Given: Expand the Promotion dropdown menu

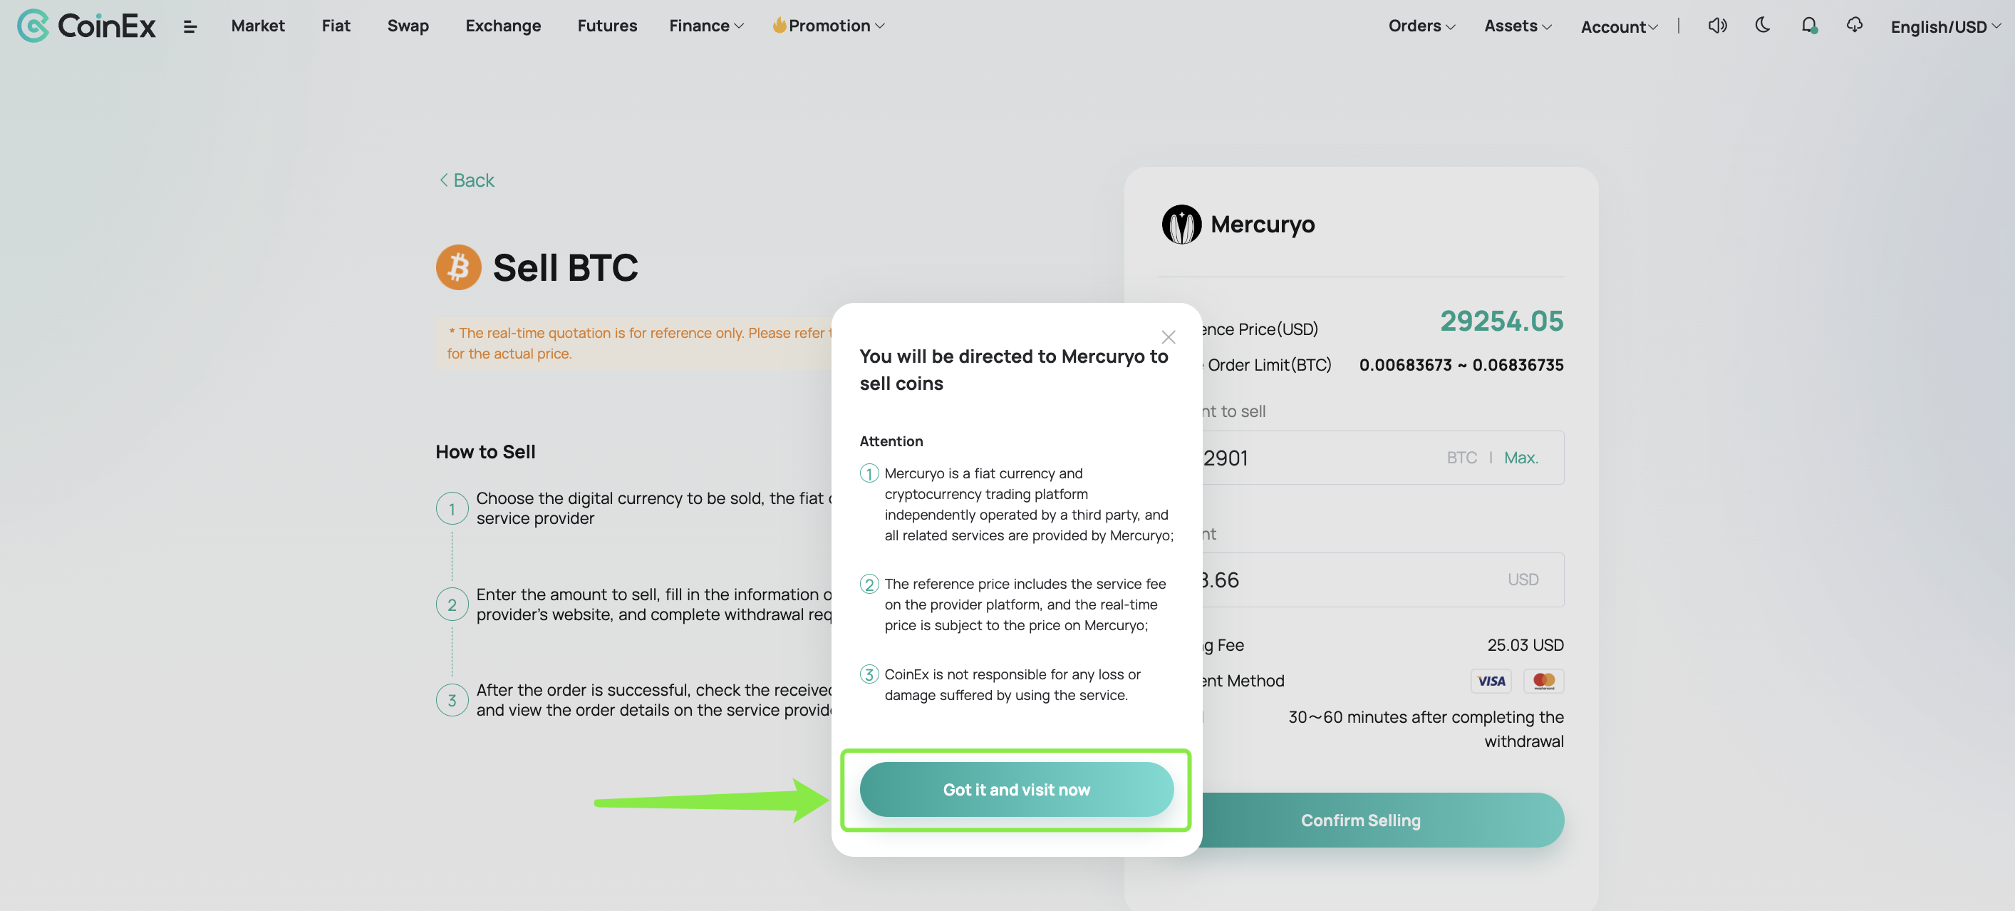Looking at the screenshot, I should click(829, 26).
